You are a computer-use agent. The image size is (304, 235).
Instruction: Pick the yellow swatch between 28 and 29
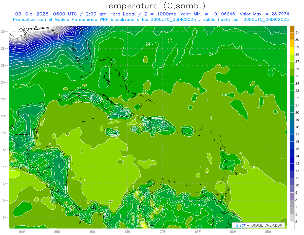[292, 50]
